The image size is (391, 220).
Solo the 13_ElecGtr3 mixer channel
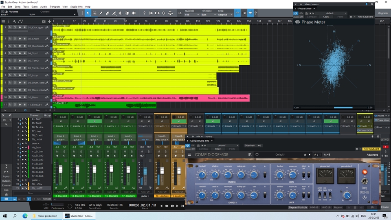(x=64, y=152)
